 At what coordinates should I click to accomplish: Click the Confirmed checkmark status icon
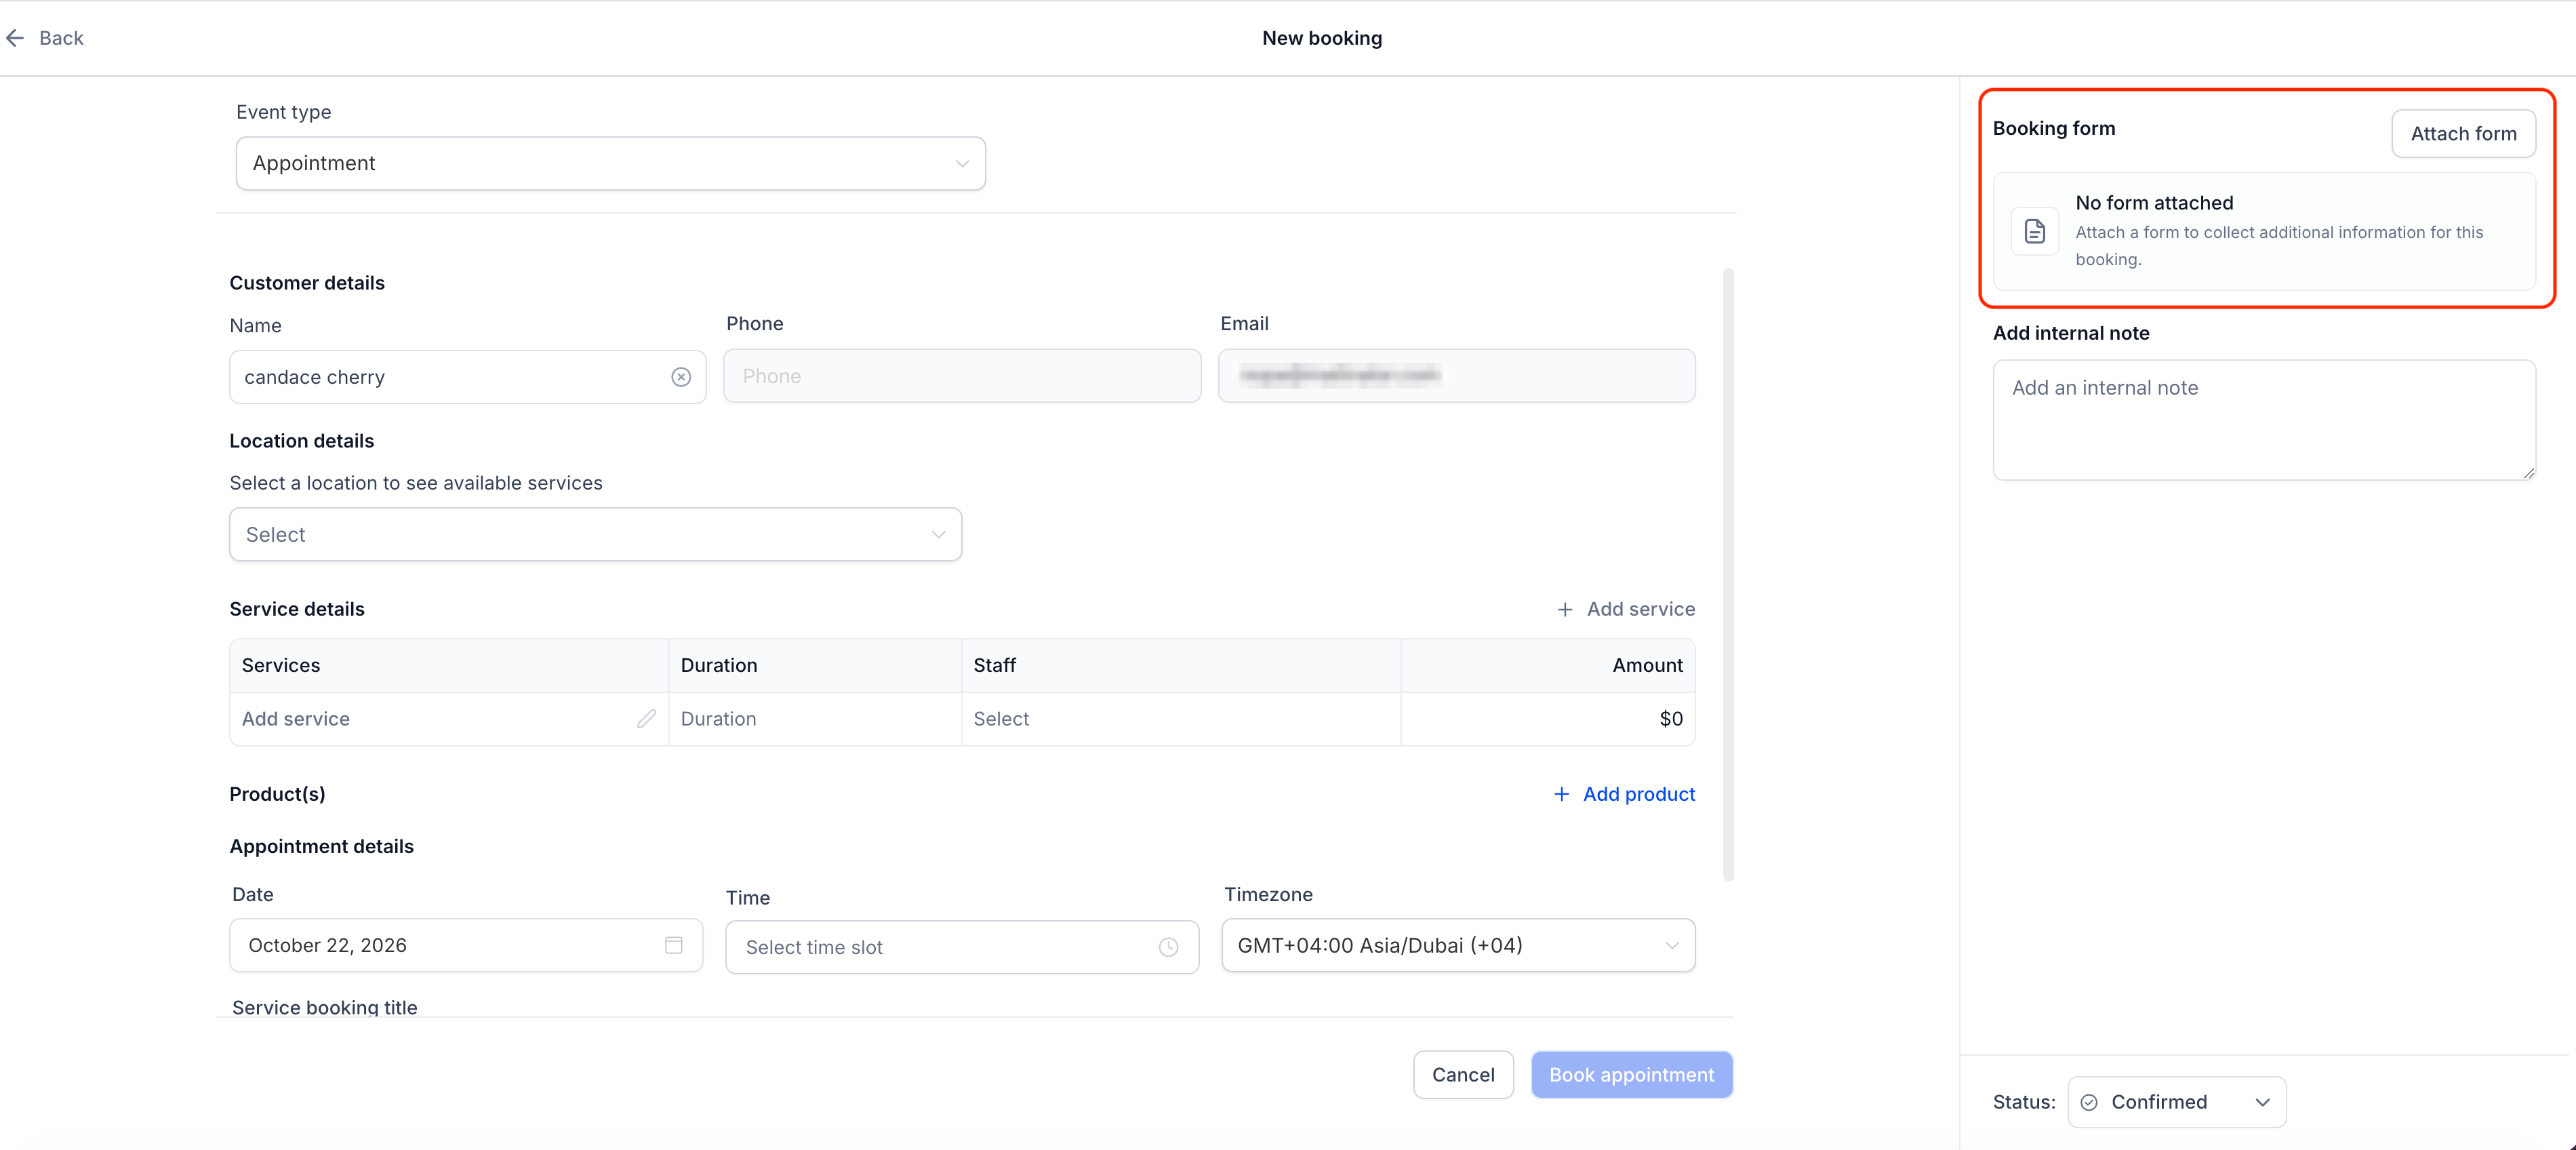click(2089, 1102)
